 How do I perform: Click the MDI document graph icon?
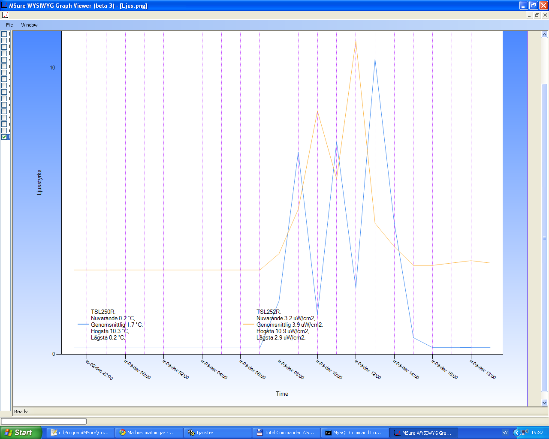pyautogui.click(x=5, y=15)
